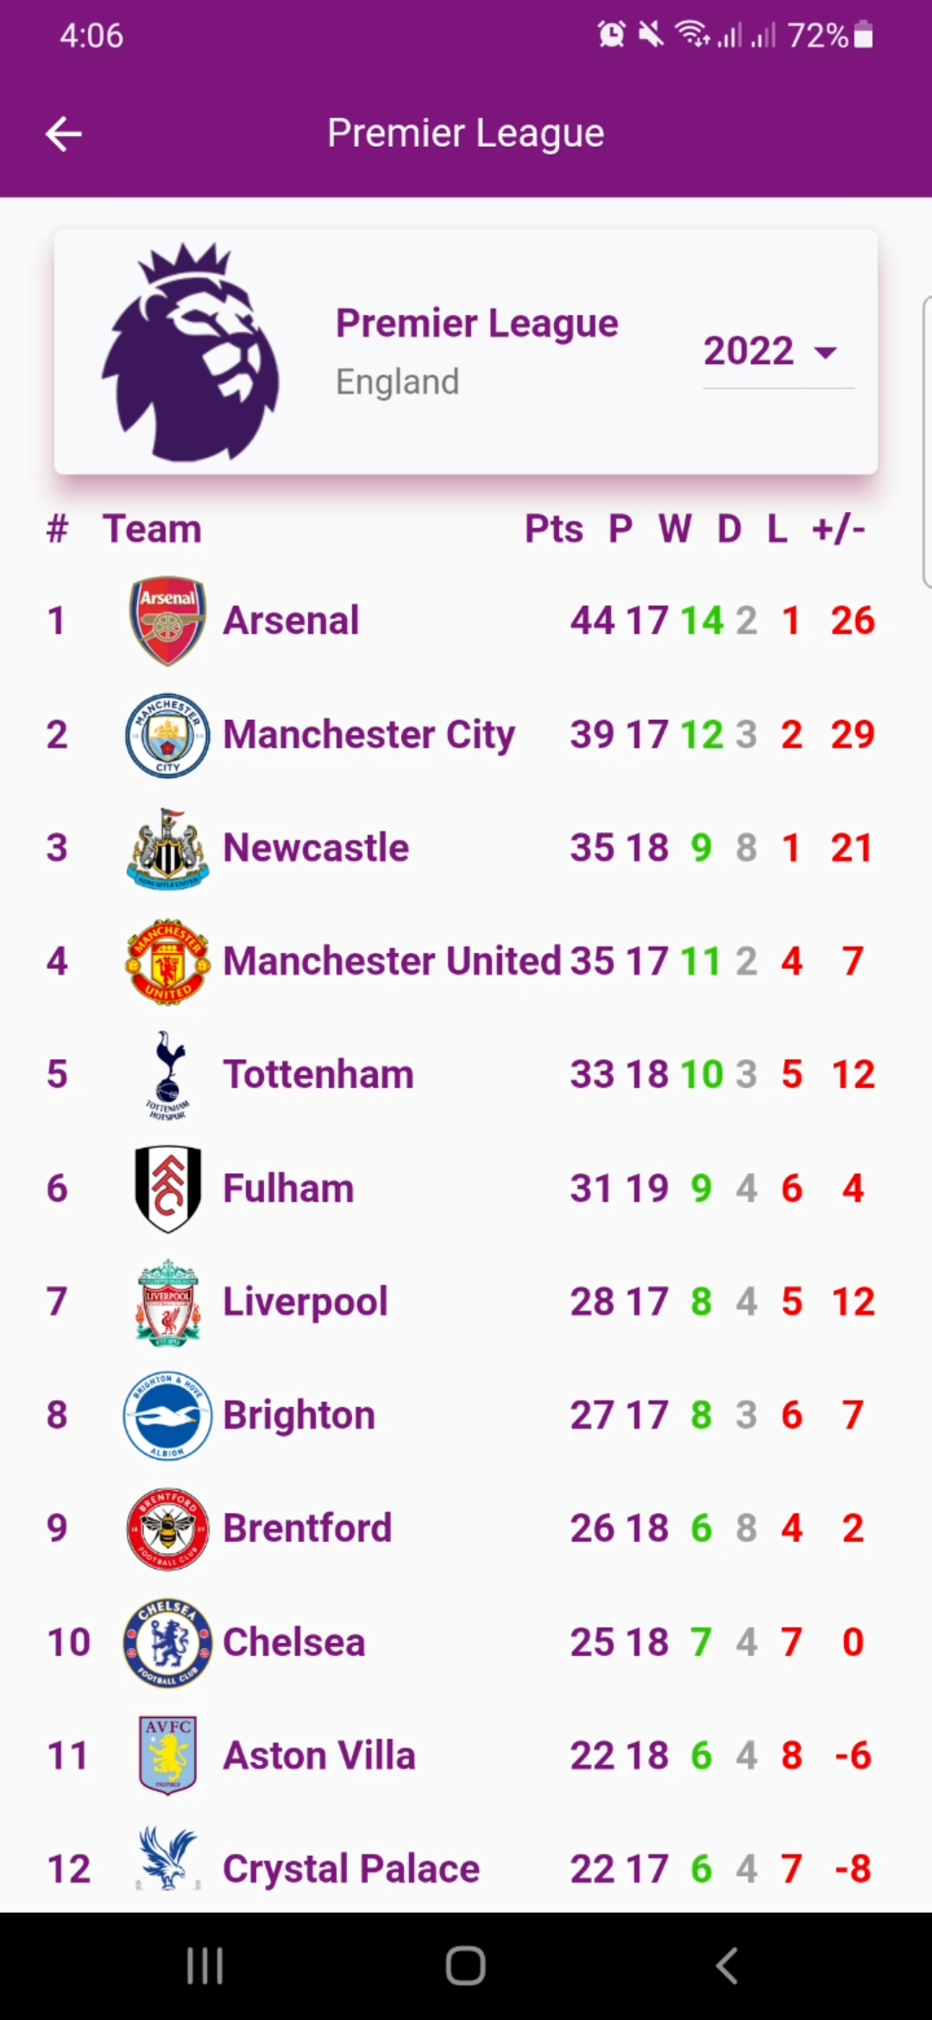
Task: Tap the Brighton seagull badge
Action: point(167,1415)
